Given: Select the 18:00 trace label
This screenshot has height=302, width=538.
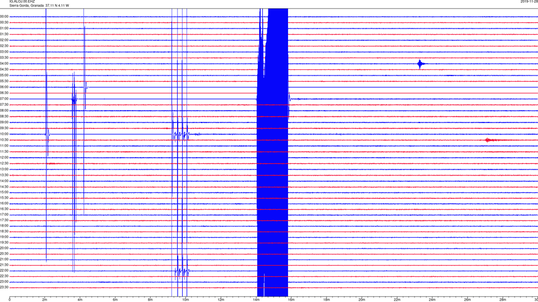Looking at the screenshot, I should coord(4,225).
